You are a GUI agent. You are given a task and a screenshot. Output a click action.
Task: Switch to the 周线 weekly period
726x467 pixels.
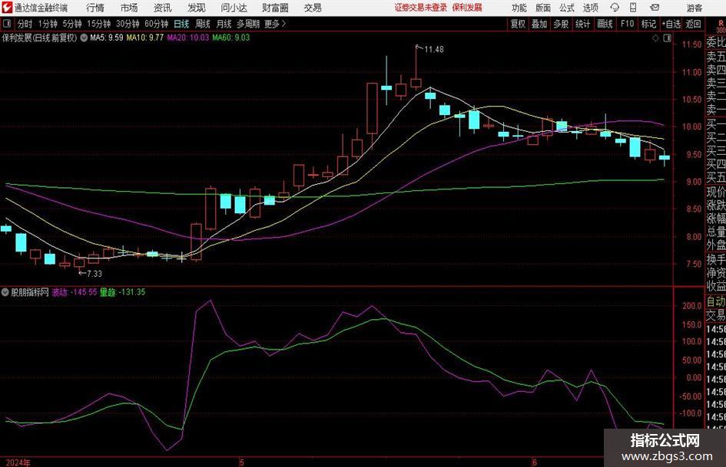click(203, 24)
